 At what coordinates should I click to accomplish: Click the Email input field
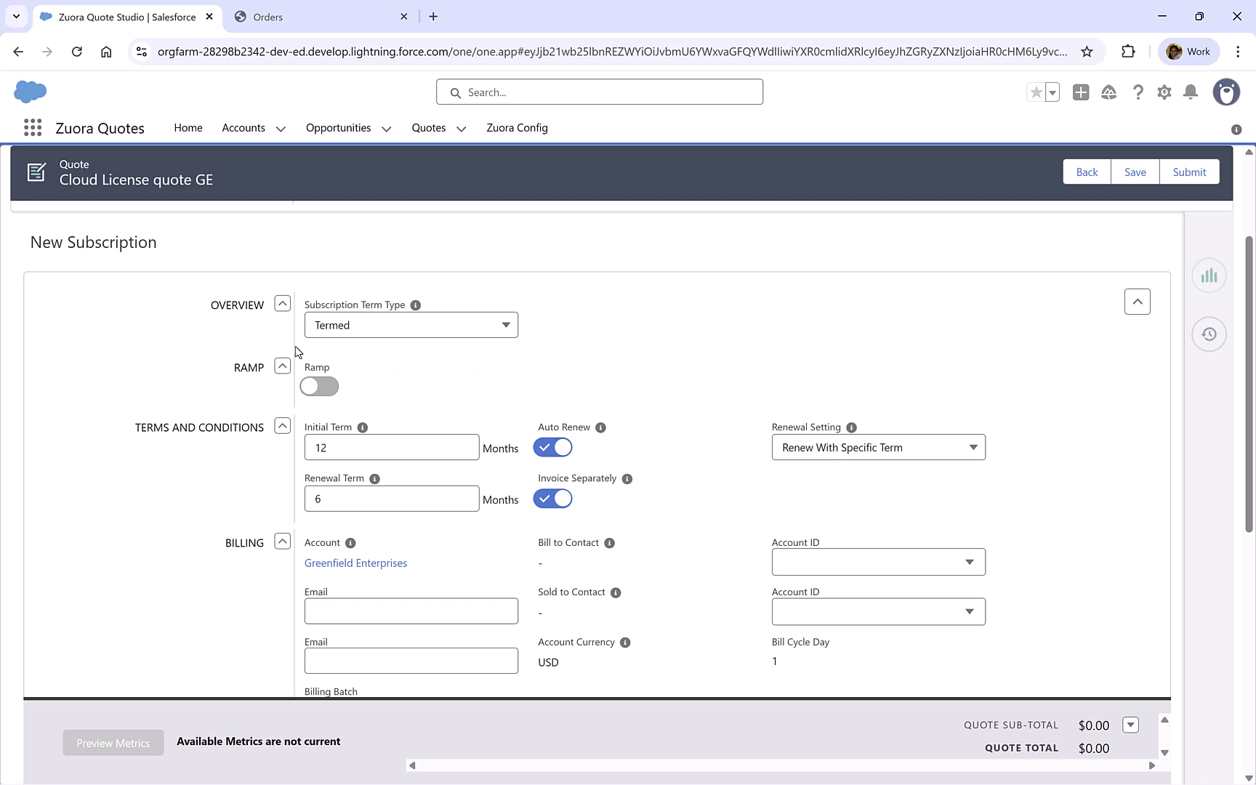(x=411, y=611)
